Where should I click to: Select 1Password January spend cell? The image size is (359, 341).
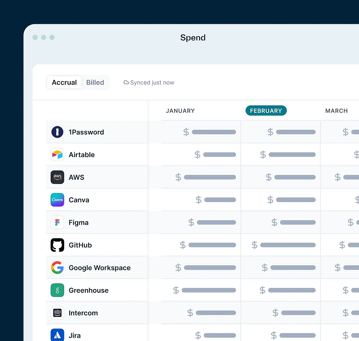tap(201, 132)
